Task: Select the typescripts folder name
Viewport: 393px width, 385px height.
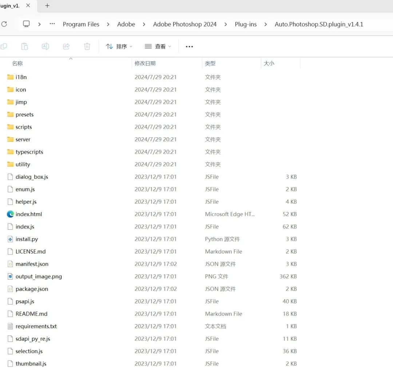Action: (x=29, y=152)
